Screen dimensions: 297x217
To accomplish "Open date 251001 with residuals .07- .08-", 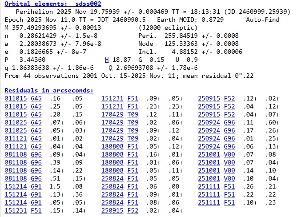I will [x=209, y=154].
